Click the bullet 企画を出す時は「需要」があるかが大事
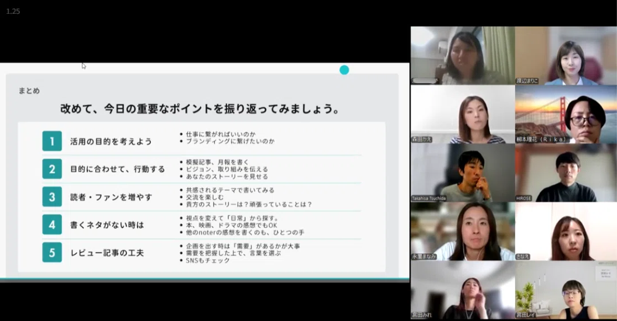617x321 pixels. tap(243, 246)
